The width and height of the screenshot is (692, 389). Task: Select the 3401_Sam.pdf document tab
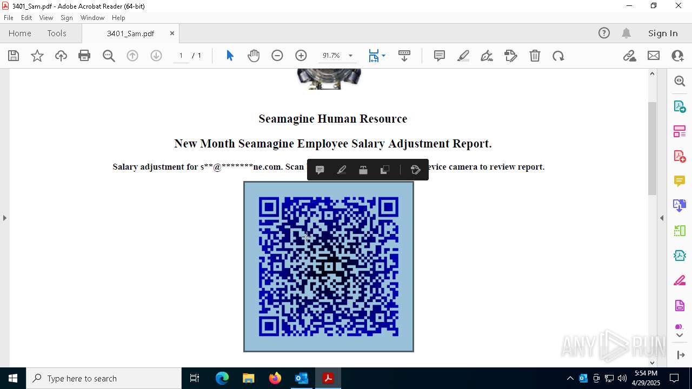[x=130, y=33]
